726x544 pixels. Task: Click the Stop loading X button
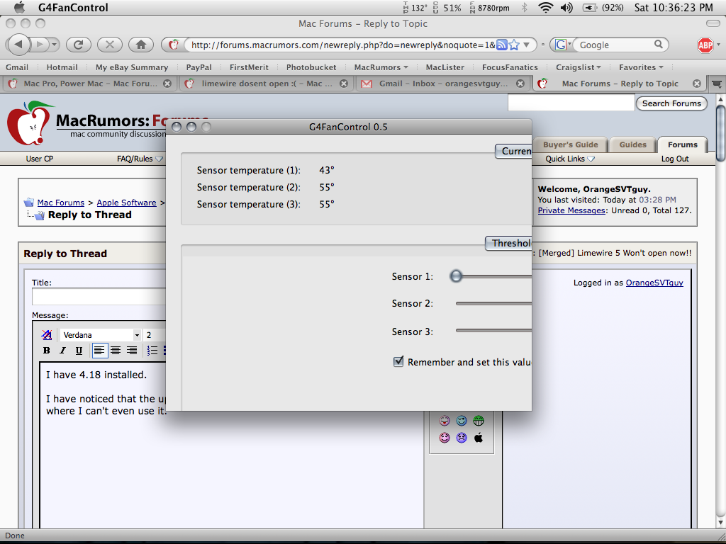[x=110, y=45]
